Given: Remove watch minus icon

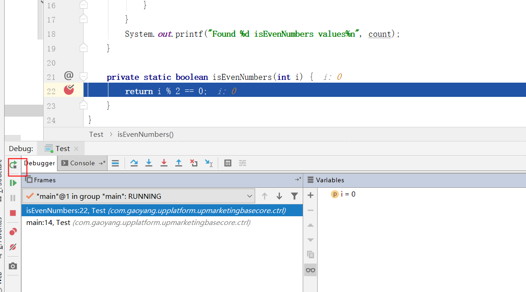Looking at the screenshot, I should (x=311, y=210).
